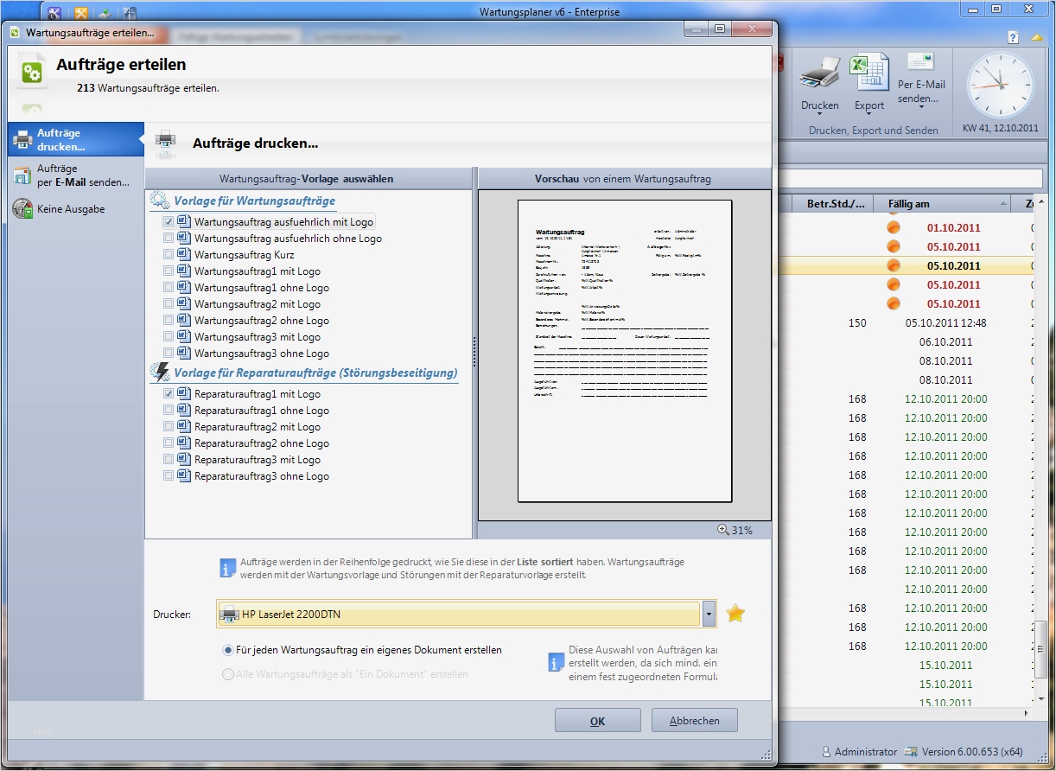
Task: Click the magnifier zoom icon beside 31%
Action: 723,530
